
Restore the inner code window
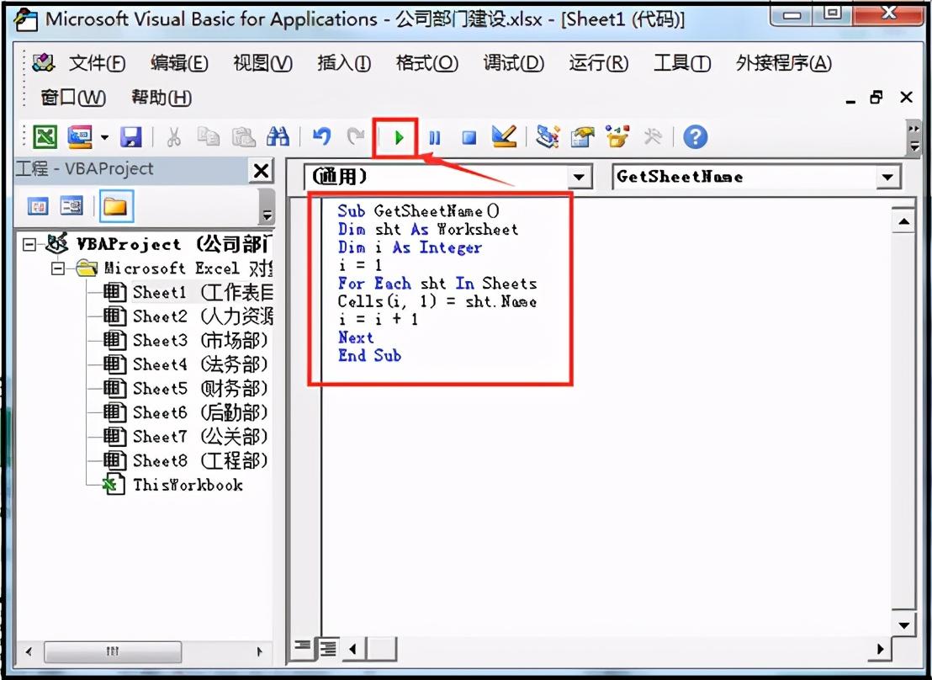pyautogui.click(x=876, y=97)
